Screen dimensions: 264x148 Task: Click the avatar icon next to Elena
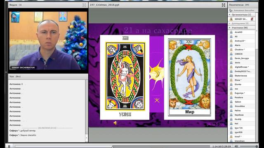pyautogui.click(x=231, y=80)
